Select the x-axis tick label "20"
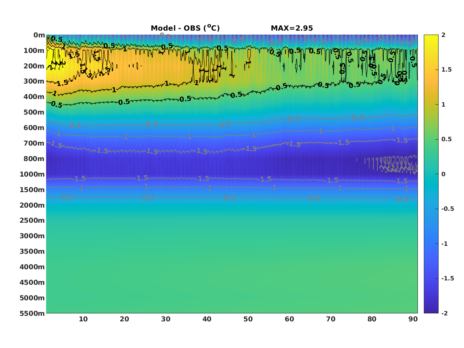 click(x=124, y=319)
